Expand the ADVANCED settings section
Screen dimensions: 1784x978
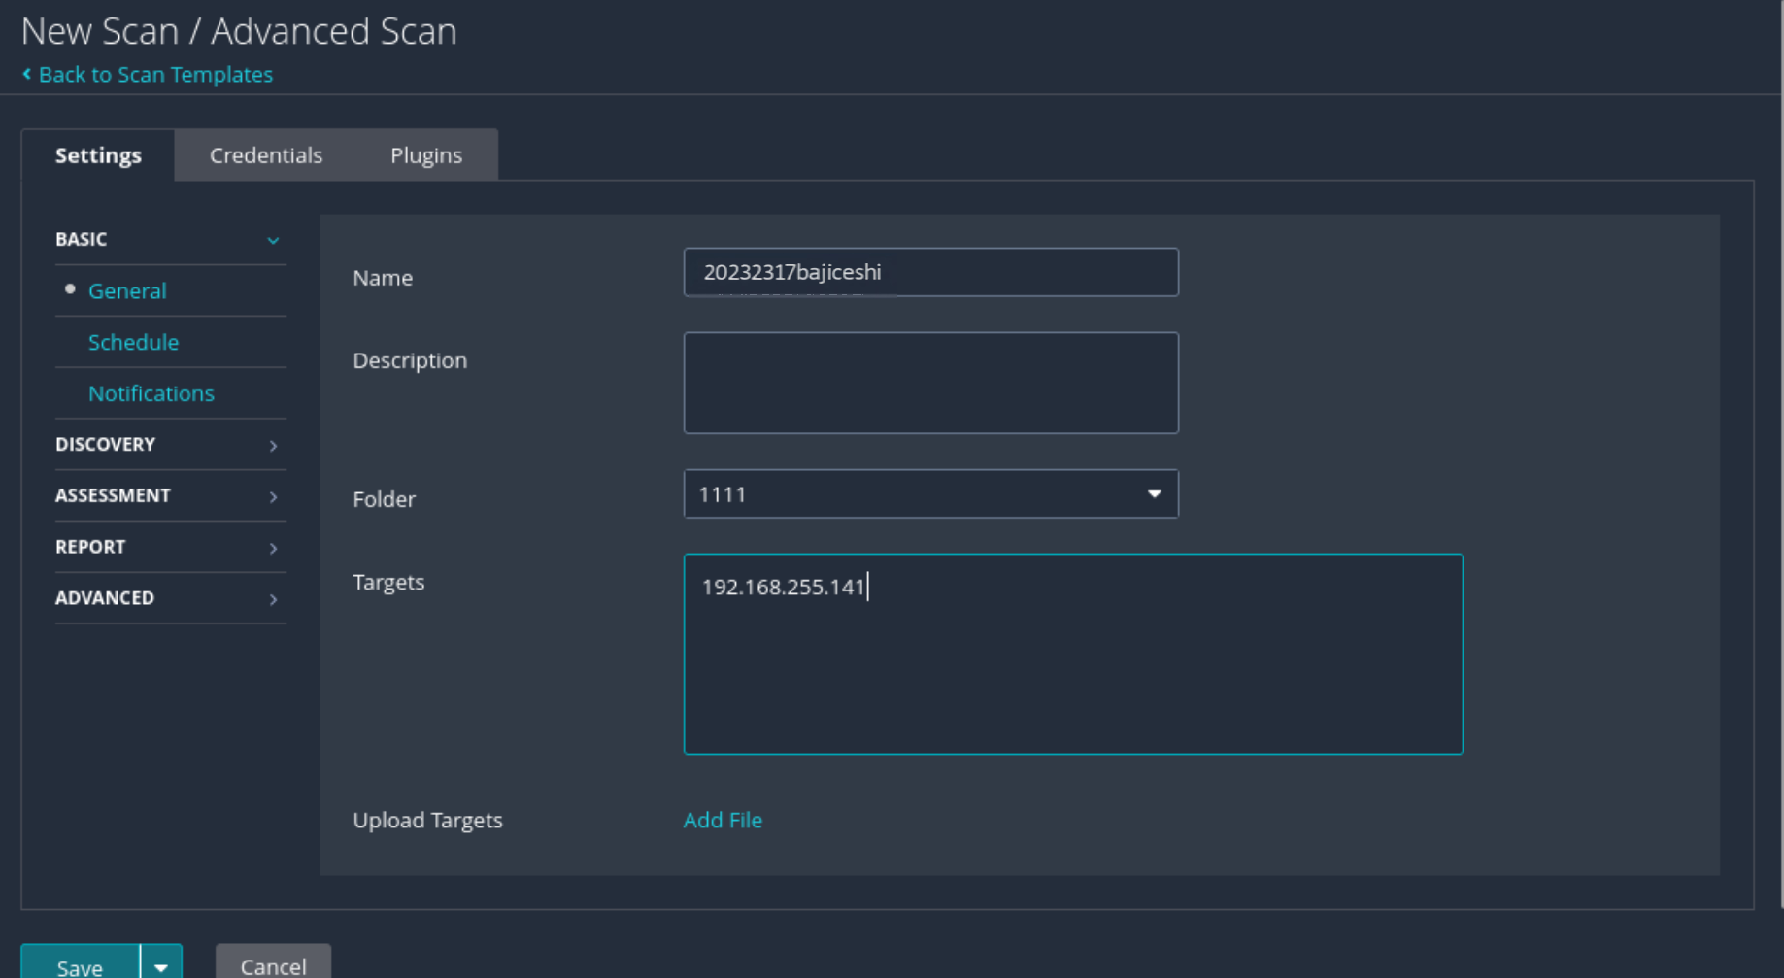click(273, 599)
